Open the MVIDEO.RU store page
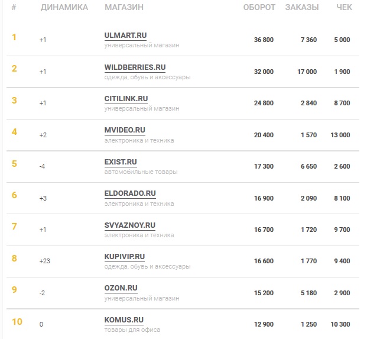 (124, 131)
